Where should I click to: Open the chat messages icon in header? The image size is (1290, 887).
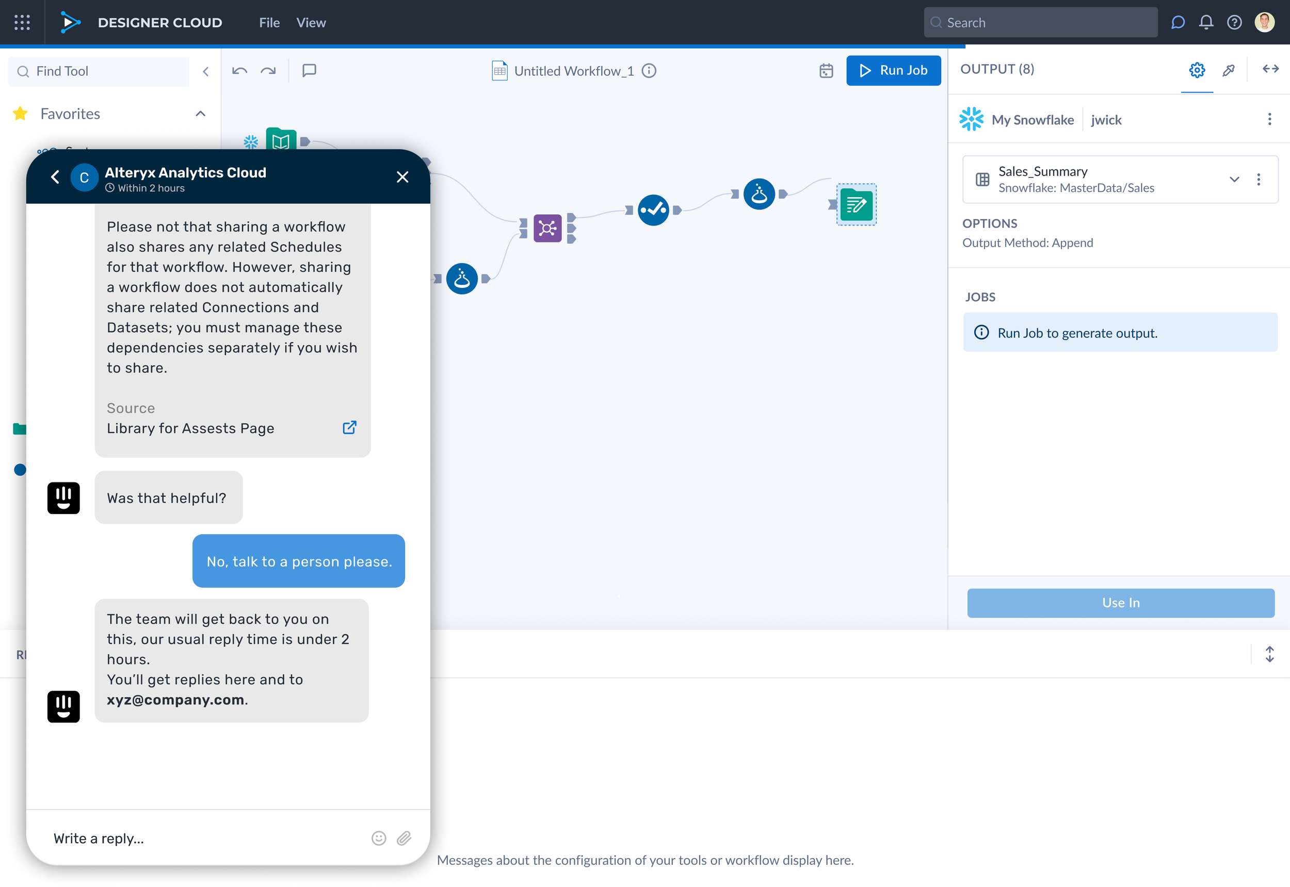pos(1178,22)
